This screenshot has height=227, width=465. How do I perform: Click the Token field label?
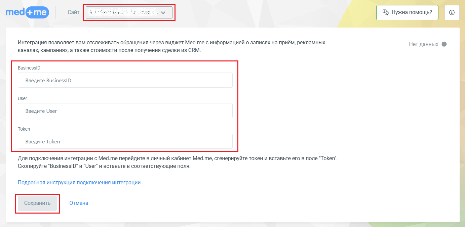24,129
